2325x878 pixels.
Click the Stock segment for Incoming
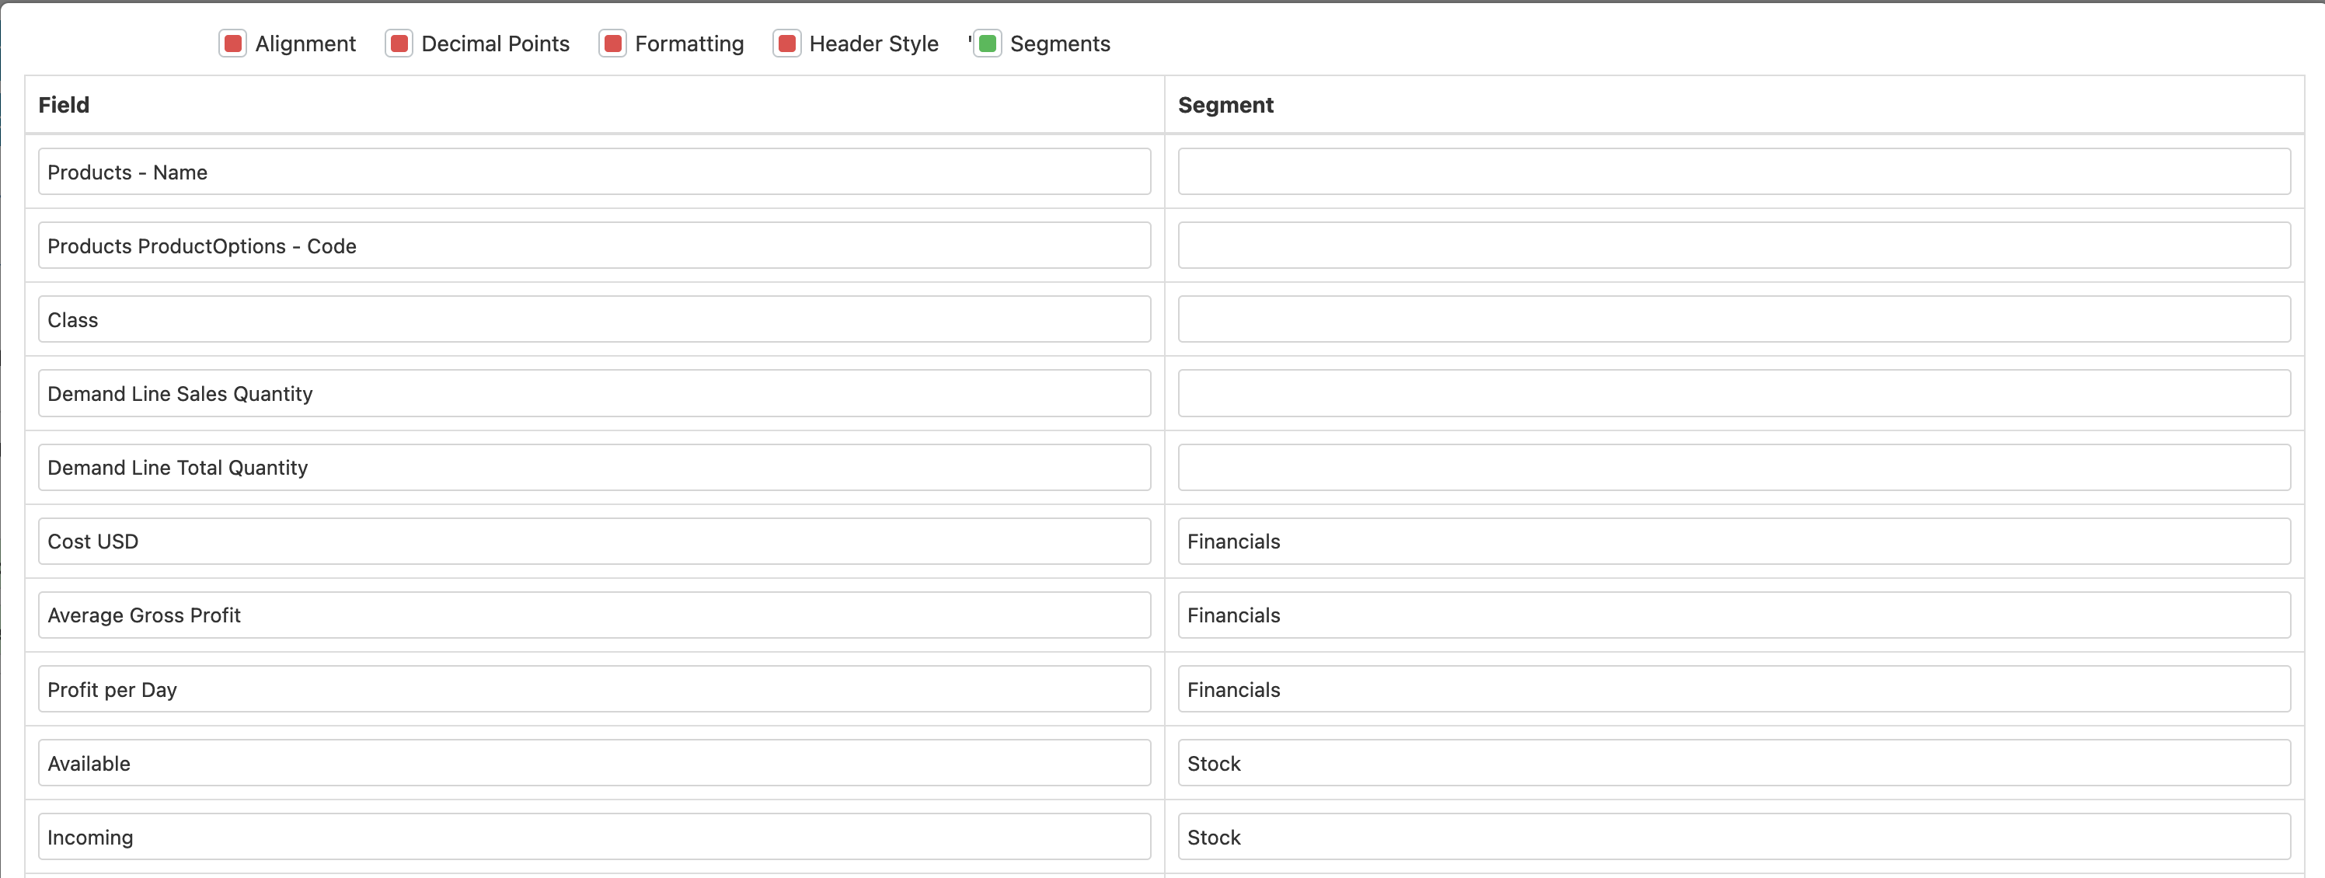click(1733, 837)
